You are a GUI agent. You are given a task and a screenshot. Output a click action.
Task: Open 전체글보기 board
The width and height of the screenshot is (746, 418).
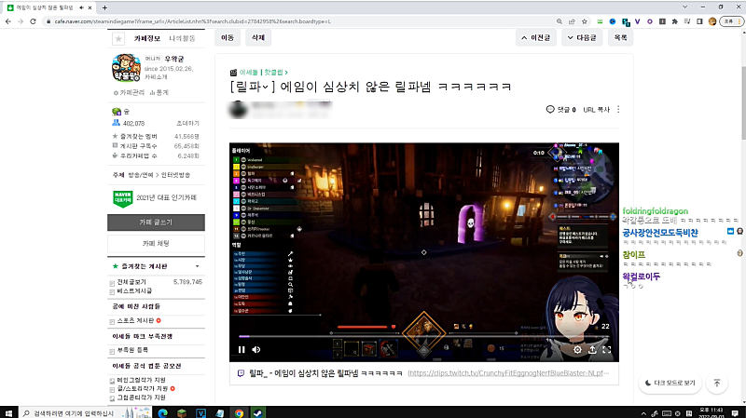pos(131,282)
